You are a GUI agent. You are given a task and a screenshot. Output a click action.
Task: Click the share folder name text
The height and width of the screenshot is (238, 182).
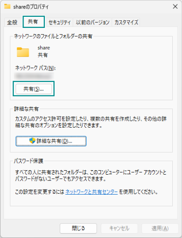pyautogui.click(x=44, y=48)
